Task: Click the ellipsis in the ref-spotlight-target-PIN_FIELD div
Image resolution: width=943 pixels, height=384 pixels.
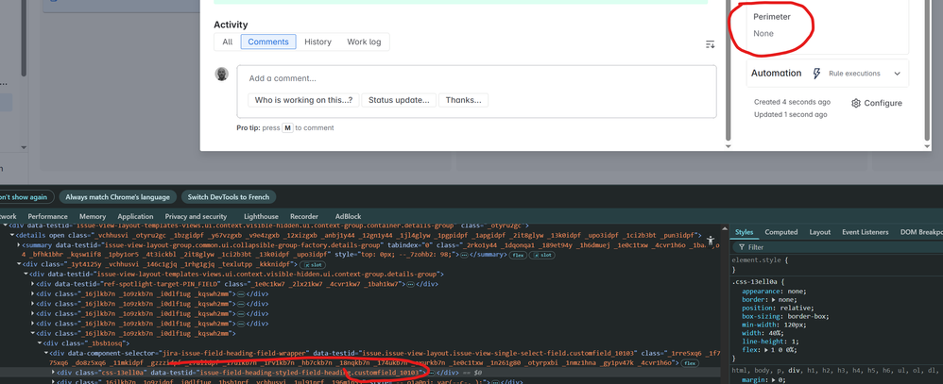Action: coord(411,284)
